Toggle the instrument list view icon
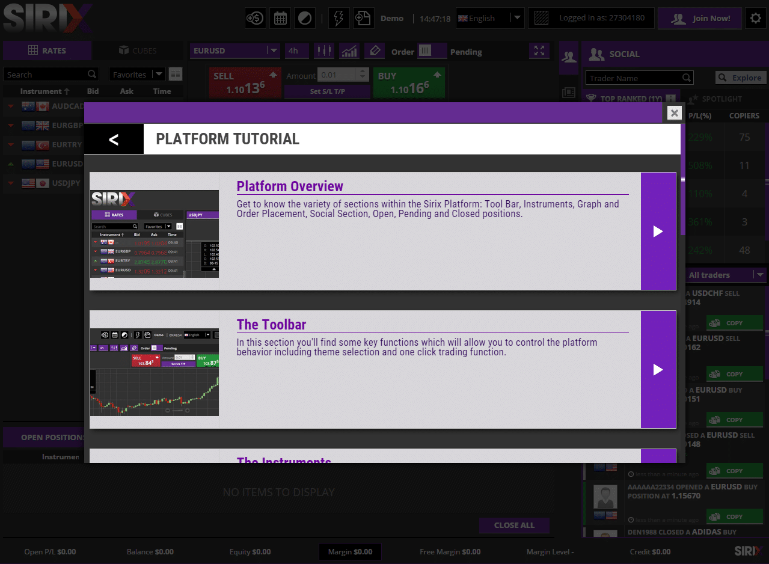The height and width of the screenshot is (564, 769). click(x=176, y=75)
